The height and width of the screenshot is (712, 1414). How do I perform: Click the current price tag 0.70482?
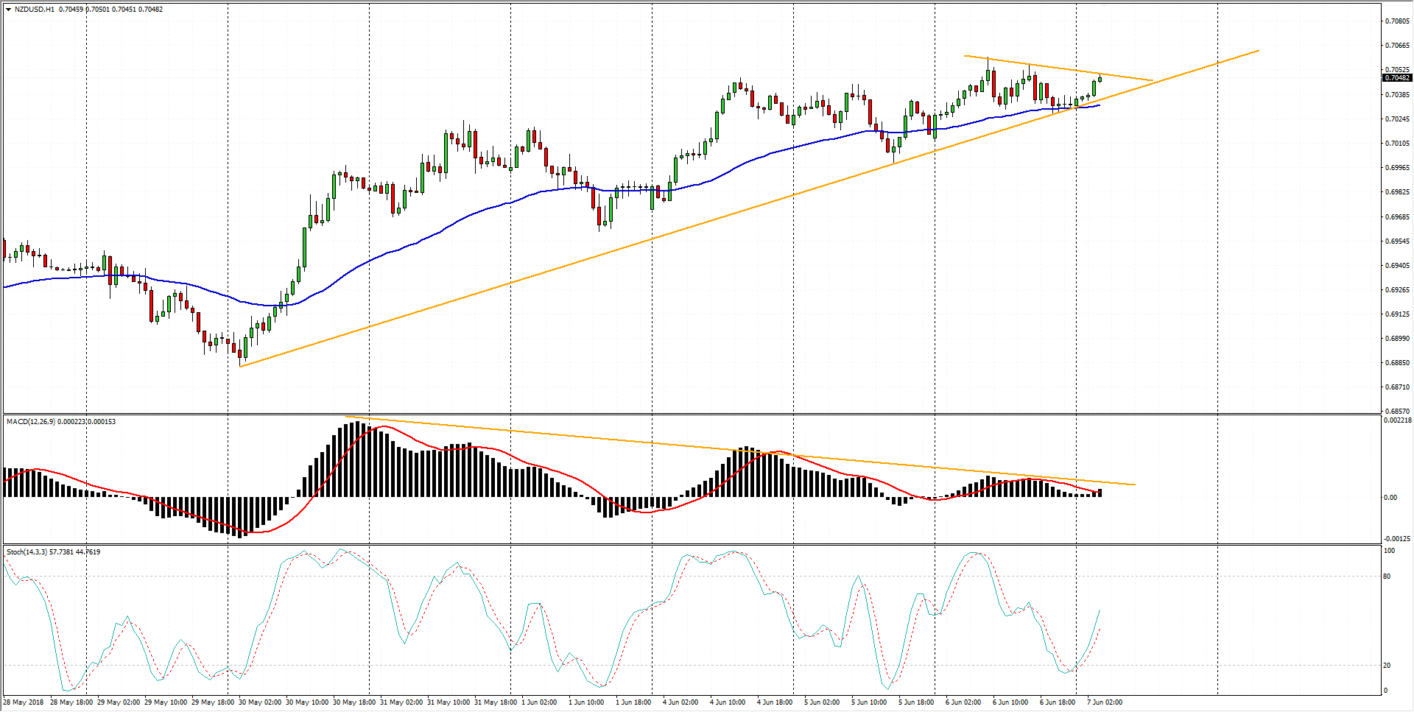coord(1397,78)
